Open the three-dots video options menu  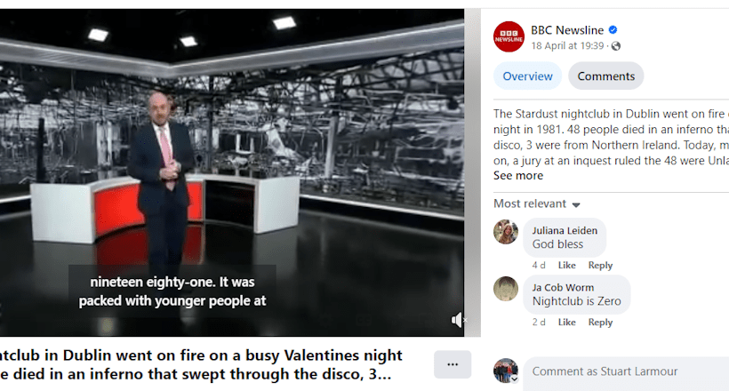[x=453, y=364]
